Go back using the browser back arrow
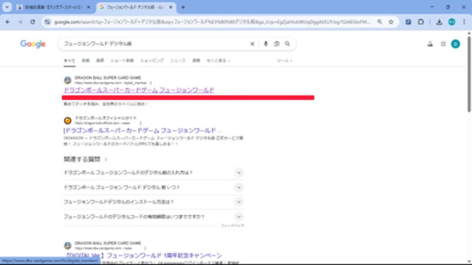This screenshot has height=265, width=472. 8,22
